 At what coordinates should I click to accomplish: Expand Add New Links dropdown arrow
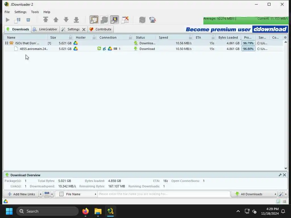pyautogui.click(x=41, y=194)
